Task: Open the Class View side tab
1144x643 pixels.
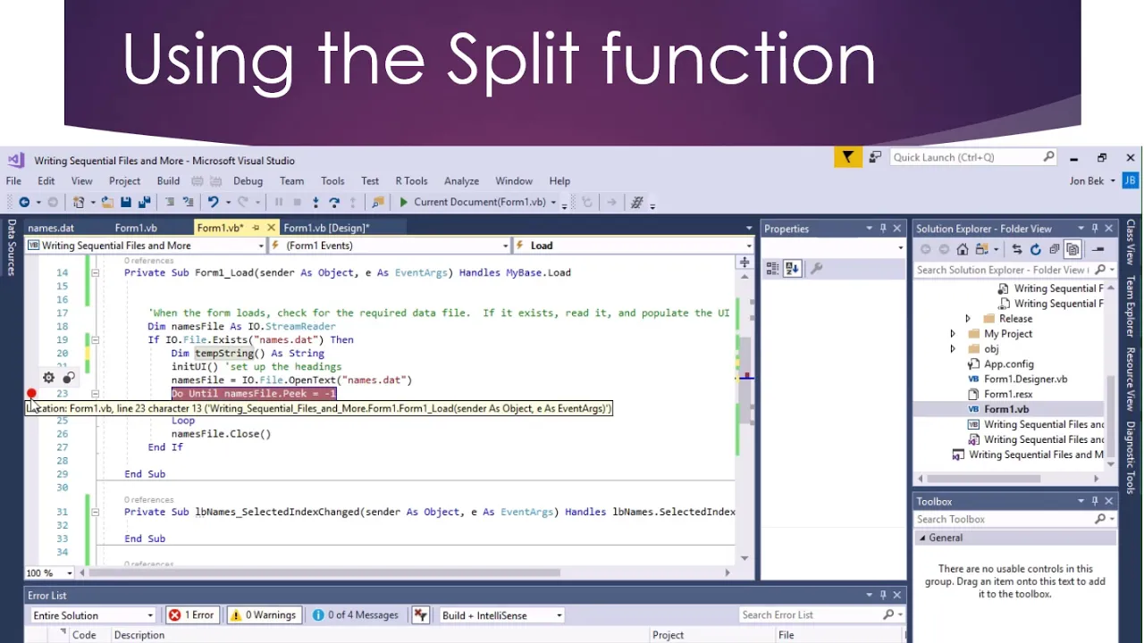Action: 1131,242
